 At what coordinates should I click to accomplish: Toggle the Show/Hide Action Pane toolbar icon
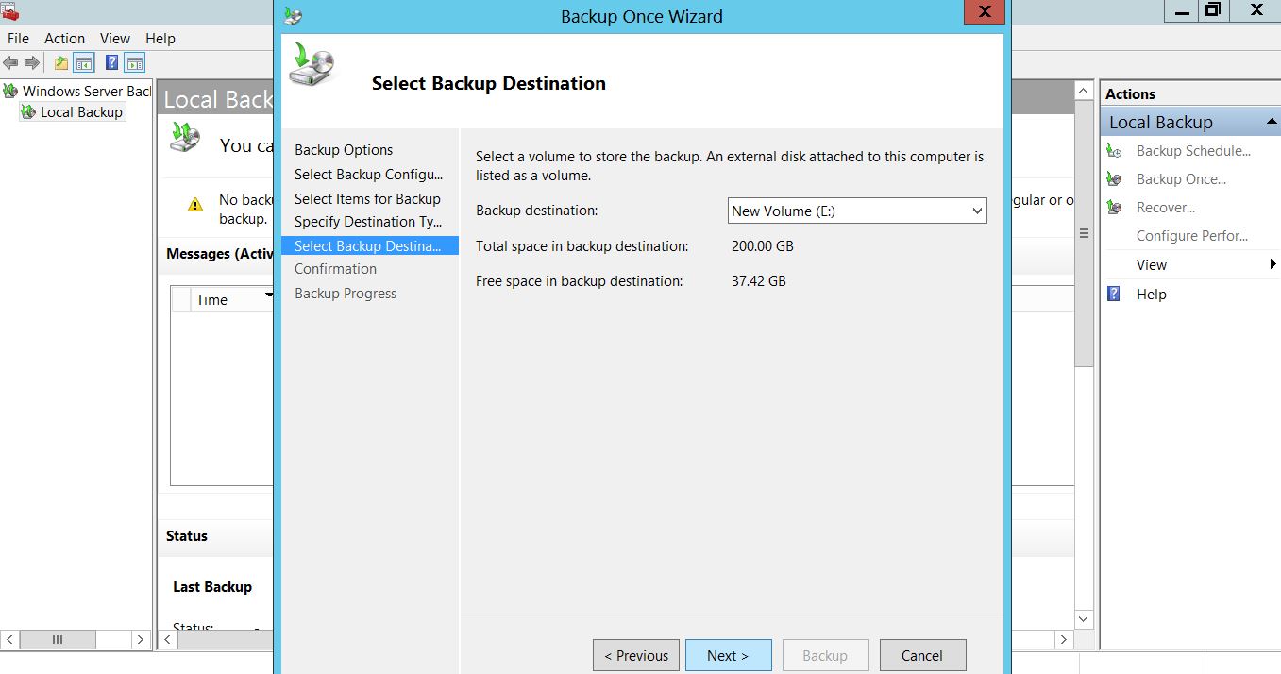click(x=135, y=63)
